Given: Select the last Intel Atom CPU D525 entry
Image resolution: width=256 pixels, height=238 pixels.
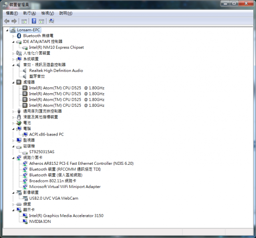Looking at the screenshot, I should 67,106.
